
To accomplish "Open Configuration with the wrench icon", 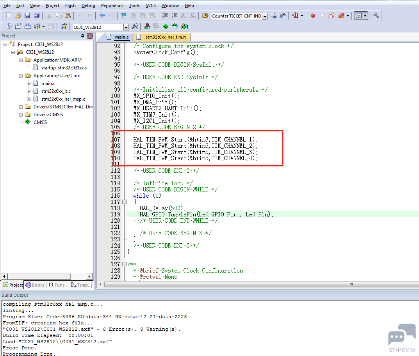I will pos(376,16).
